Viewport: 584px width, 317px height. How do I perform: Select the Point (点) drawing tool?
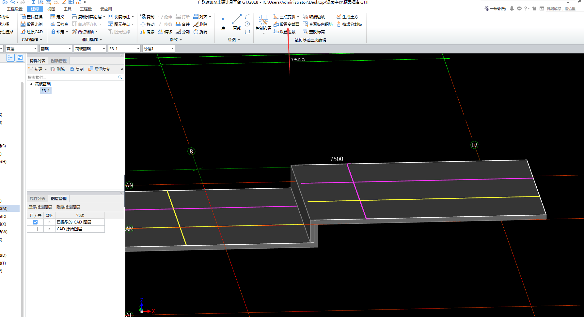pos(223,22)
